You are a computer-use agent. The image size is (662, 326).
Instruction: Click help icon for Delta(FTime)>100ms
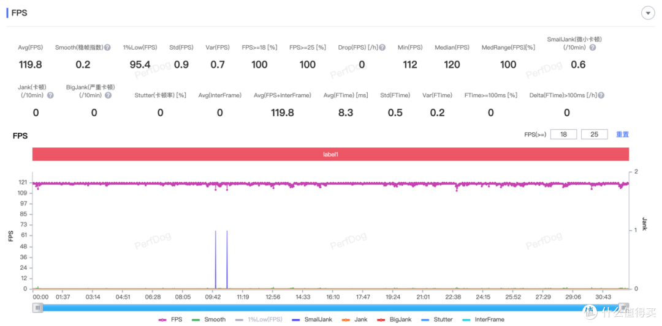[x=601, y=95]
